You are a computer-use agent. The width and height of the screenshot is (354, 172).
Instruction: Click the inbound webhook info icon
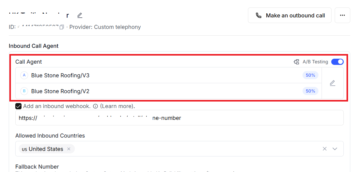click(x=95, y=106)
